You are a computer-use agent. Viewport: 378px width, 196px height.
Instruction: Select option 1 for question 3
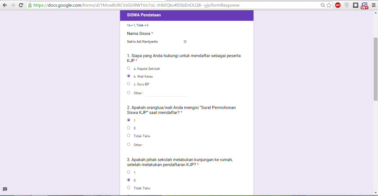pos(128,172)
